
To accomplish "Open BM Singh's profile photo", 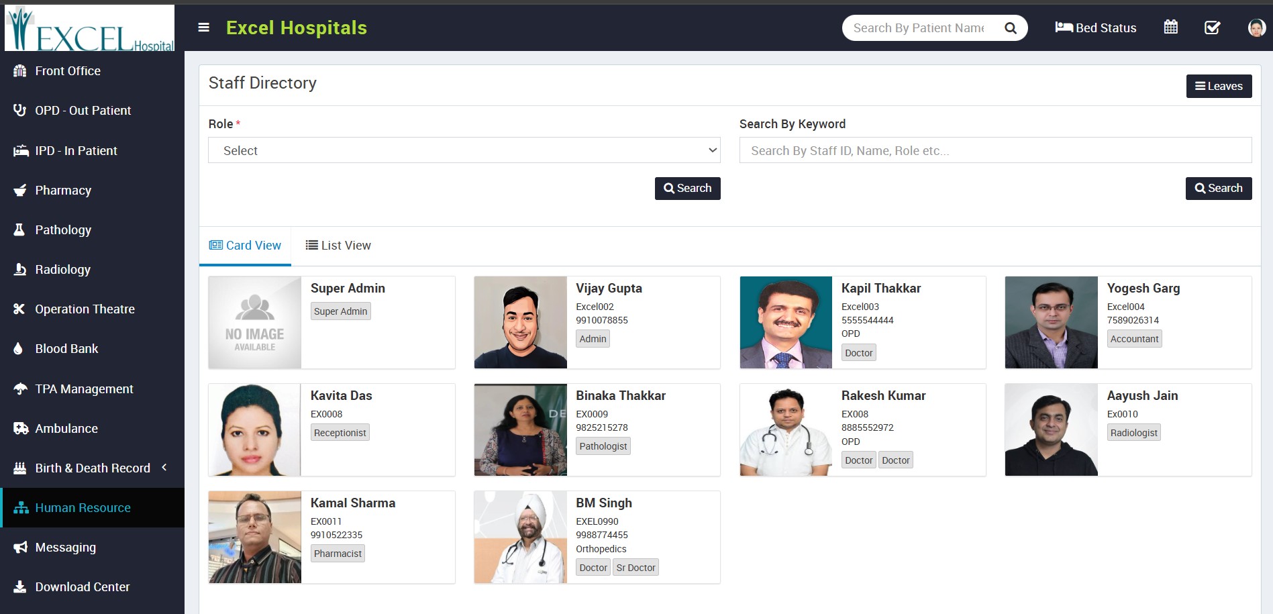I will pyautogui.click(x=521, y=537).
